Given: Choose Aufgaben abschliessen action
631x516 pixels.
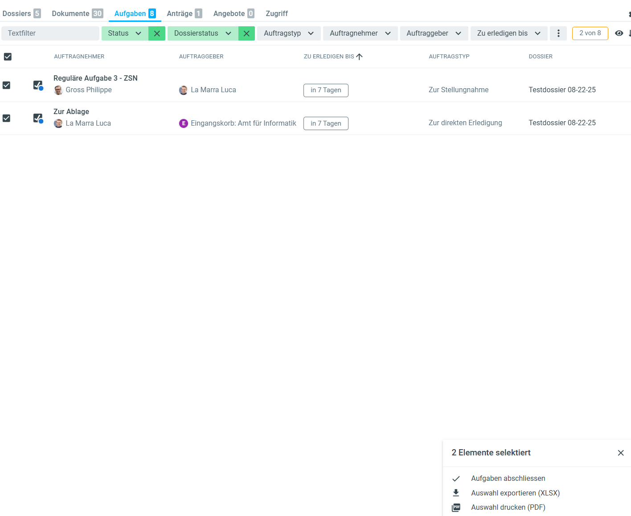Looking at the screenshot, I should click(x=508, y=478).
